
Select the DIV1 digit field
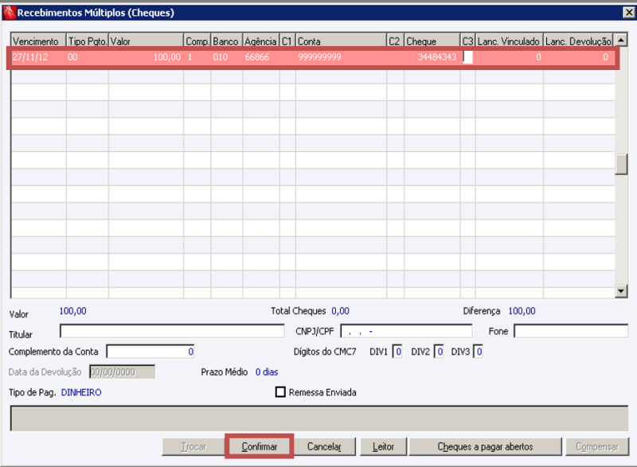pyautogui.click(x=397, y=352)
